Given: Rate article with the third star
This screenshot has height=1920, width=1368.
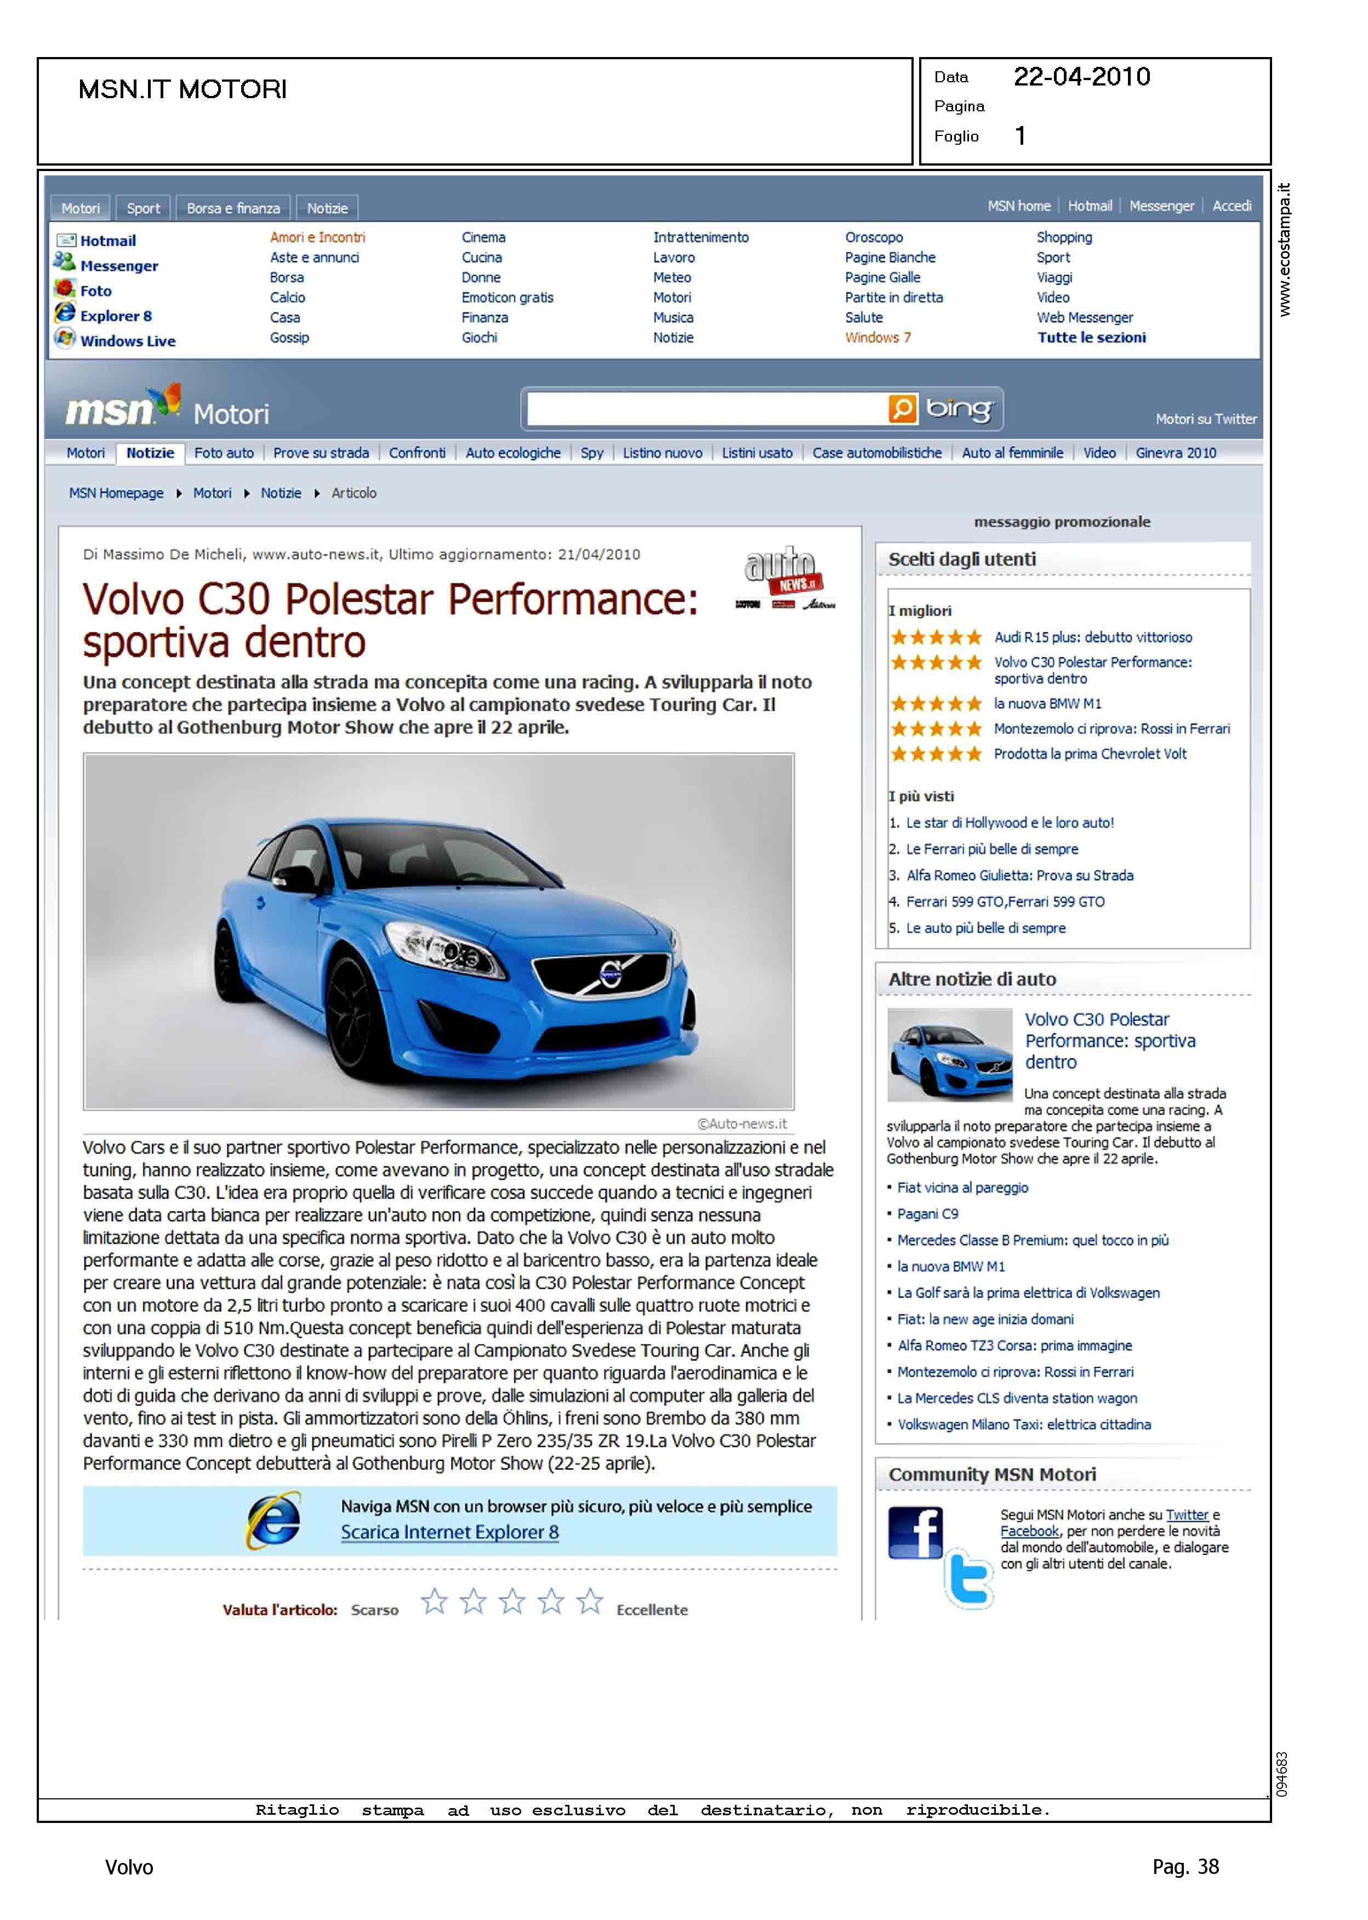Looking at the screenshot, I should pyautogui.click(x=512, y=1601).
